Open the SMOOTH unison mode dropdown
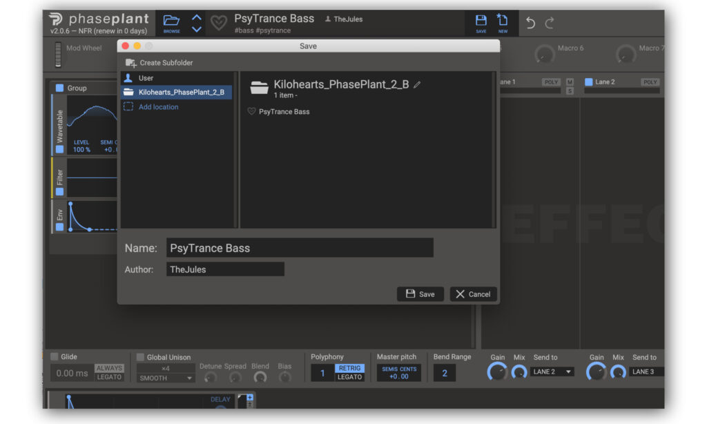The height and width of the screenshot is (424, 707). [166, 378]
